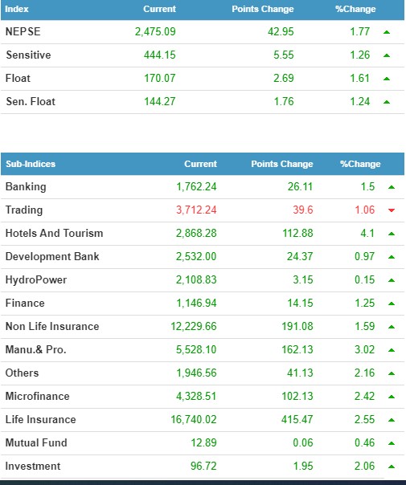This screenshot has width=406, height=485.
Task: Click the red down arrow in Trading row
Action: coord(392,210)
